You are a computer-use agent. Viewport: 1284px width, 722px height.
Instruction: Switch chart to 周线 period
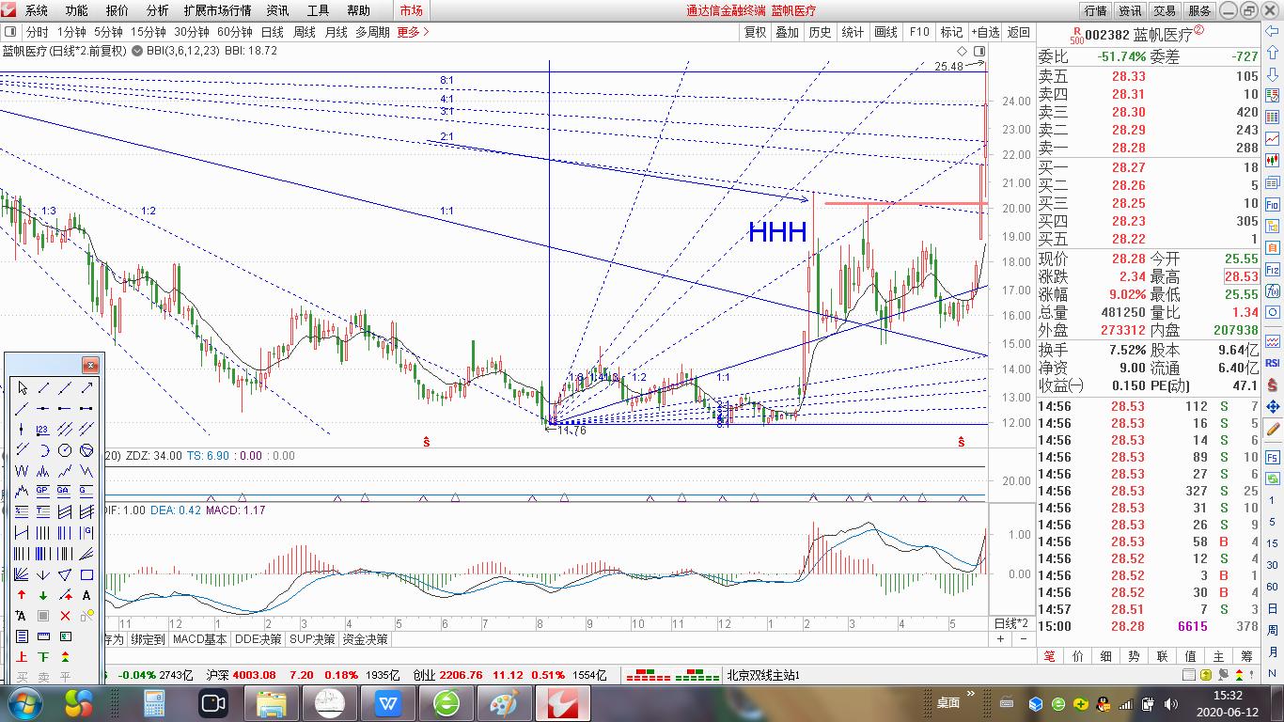tap(304, 32)
